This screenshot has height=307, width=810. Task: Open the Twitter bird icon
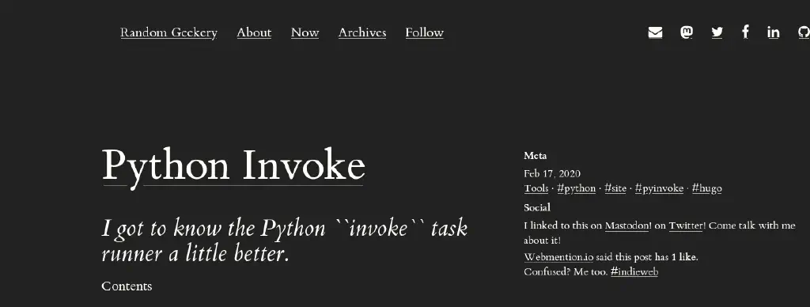pos(717,32)
